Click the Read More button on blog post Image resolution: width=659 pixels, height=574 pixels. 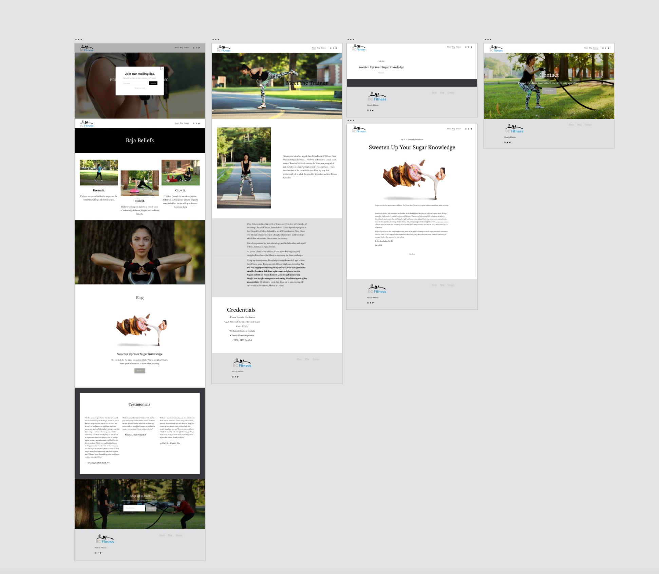click(139, 370)
